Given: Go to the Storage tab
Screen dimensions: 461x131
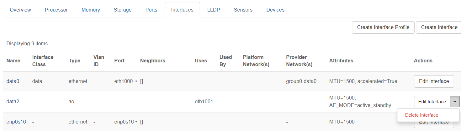Looking at the screenshot, I should (123, 10).
